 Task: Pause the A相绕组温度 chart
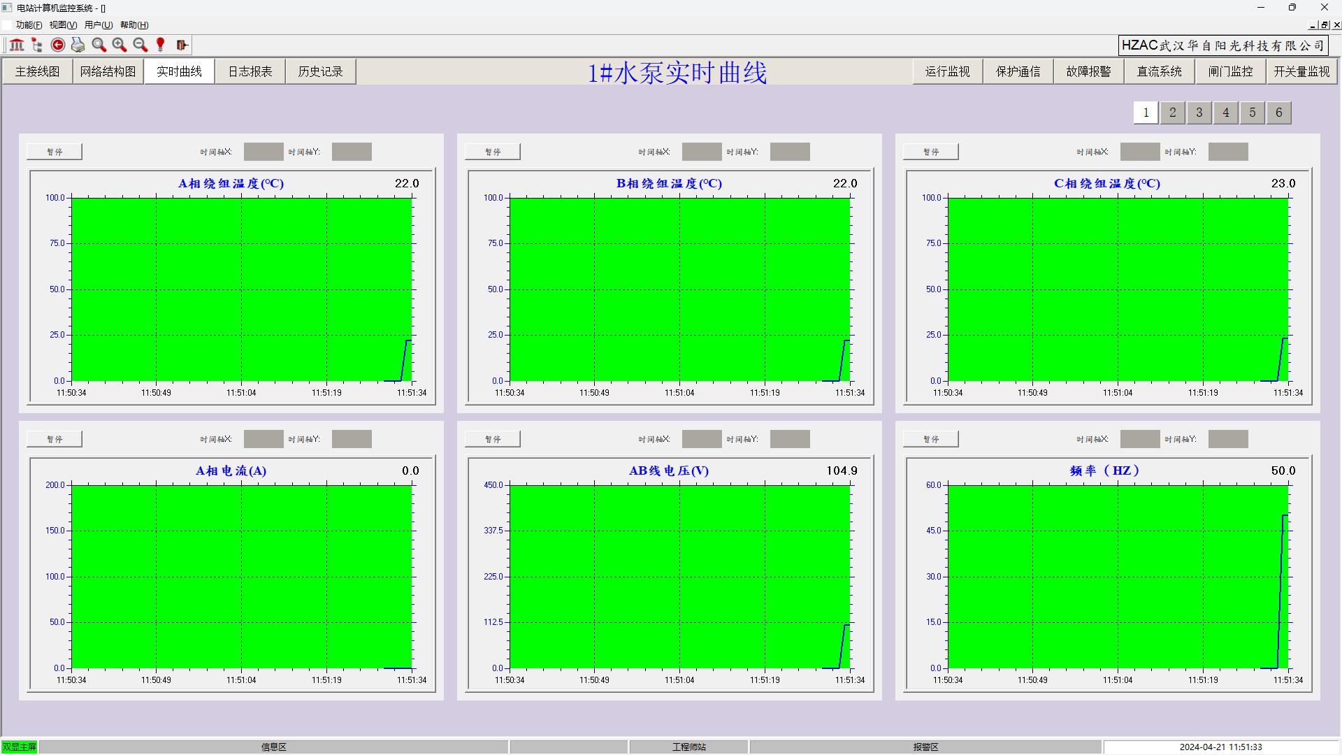pos(55,152)
